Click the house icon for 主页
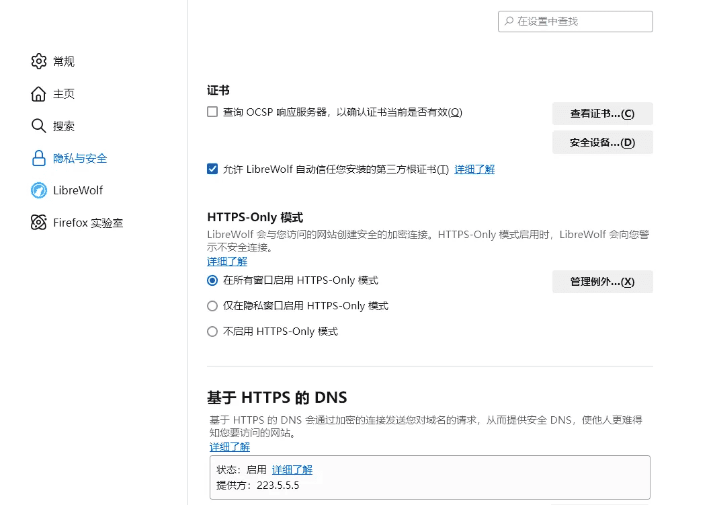 click(x=39, y=93)
